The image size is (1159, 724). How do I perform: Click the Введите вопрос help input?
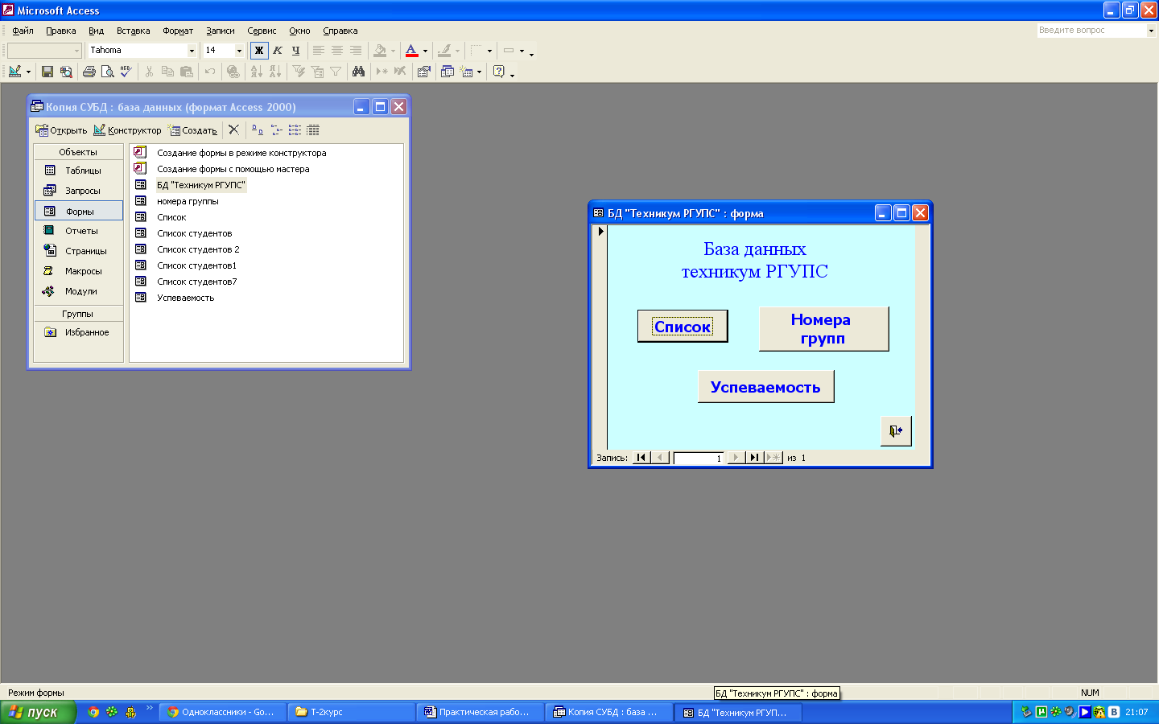click(1091, 31)
